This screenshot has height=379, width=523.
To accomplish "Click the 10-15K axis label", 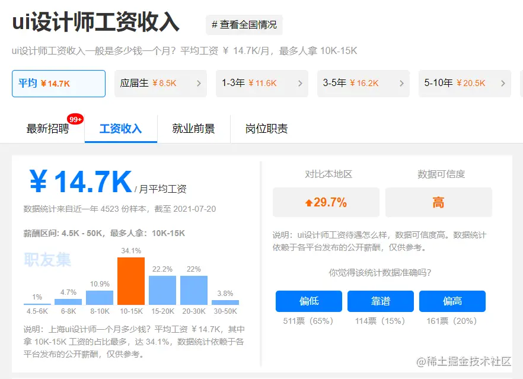I will tap(131, 311).
